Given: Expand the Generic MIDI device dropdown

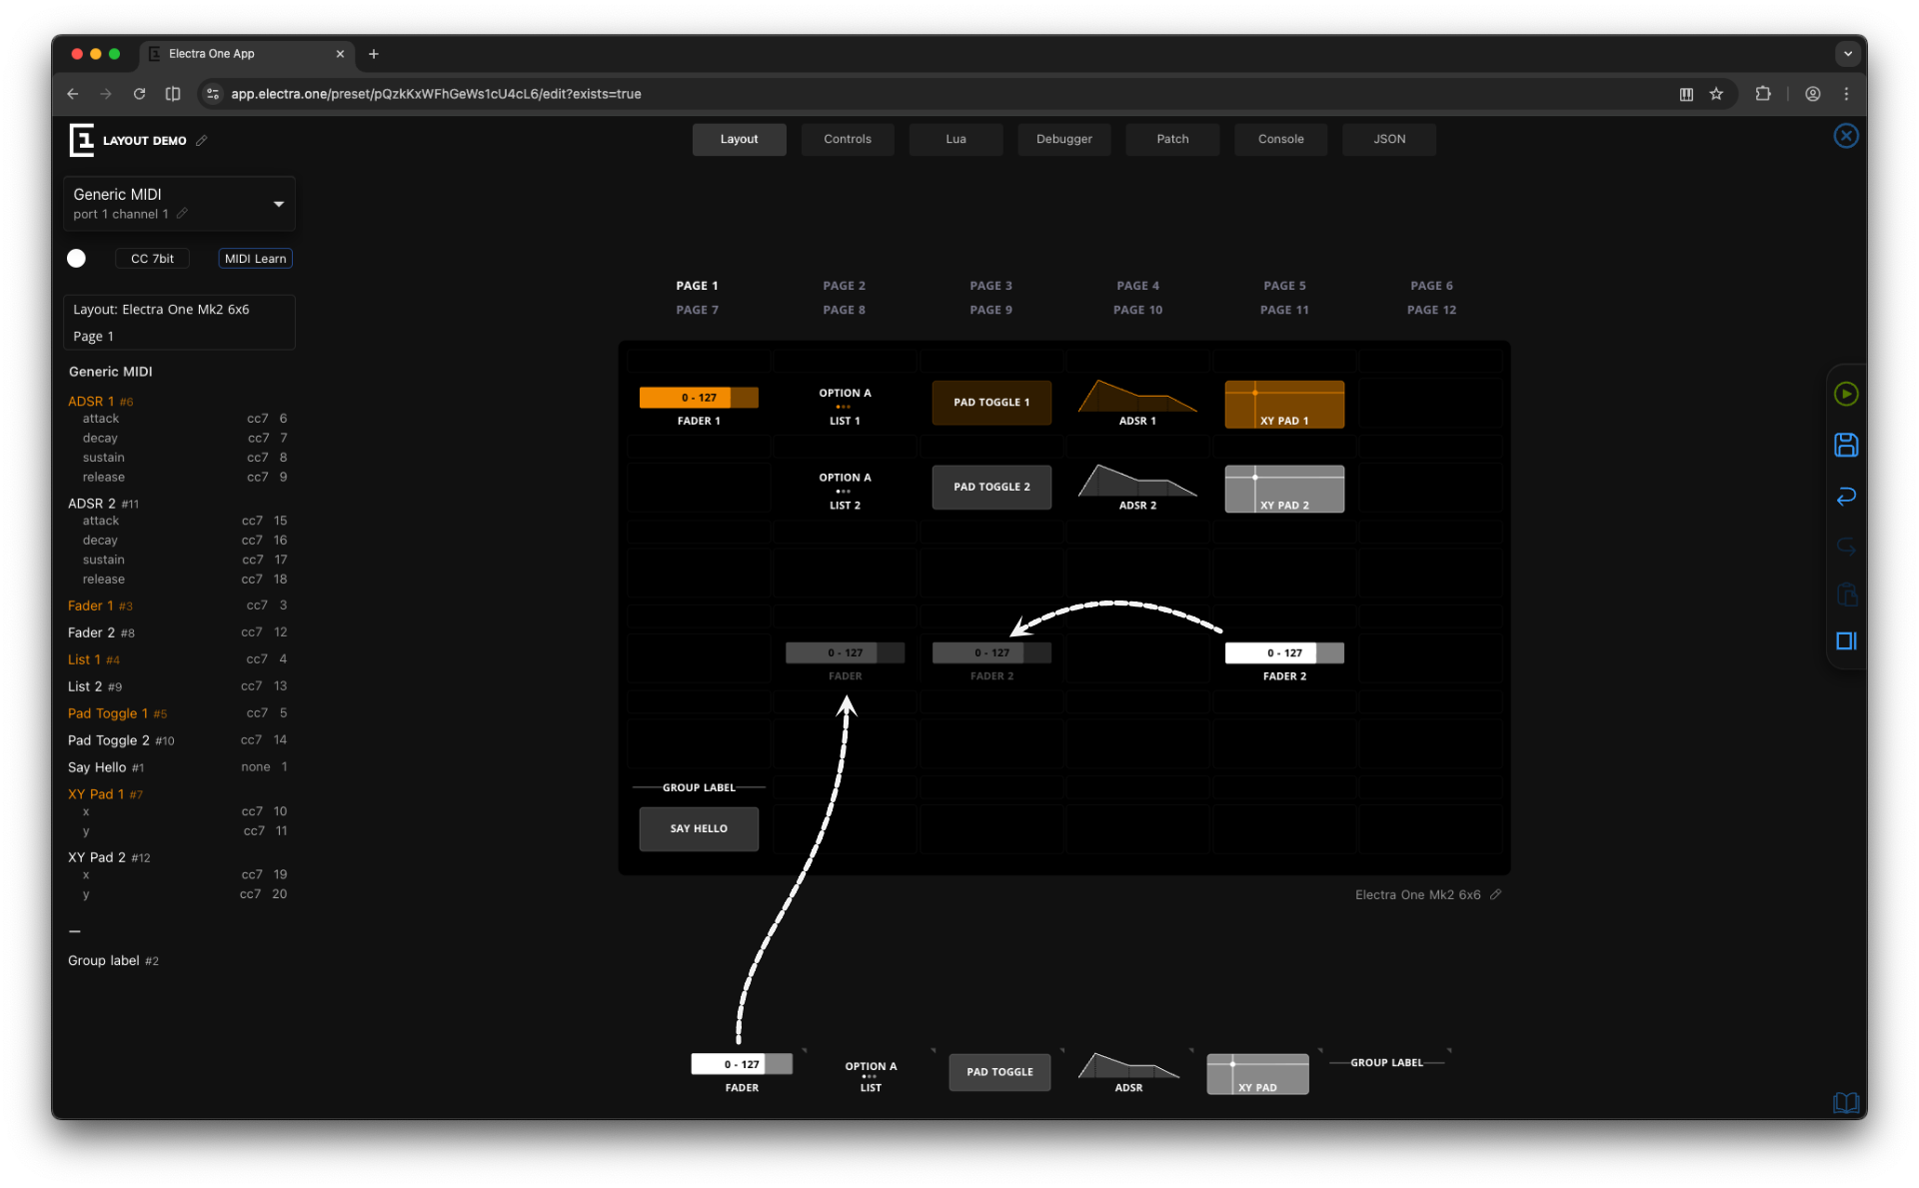Looking at the screenshot, I should pyautogui.click(x=278, y=204).
